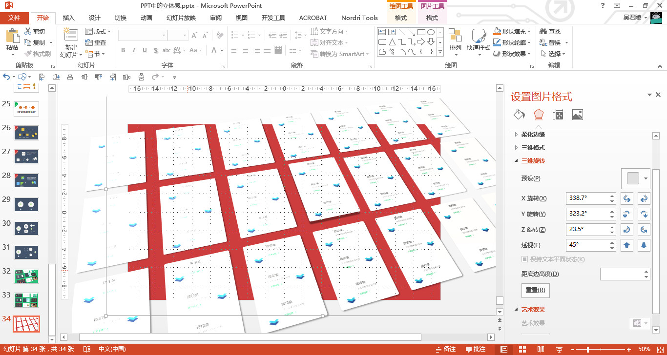Open the 动画 ribbon tab
This screenshot has height=355, width=667.
(146, 18)
